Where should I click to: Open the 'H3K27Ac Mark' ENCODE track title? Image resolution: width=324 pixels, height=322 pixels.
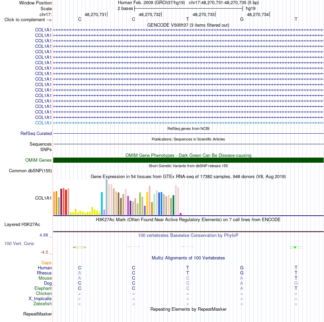click(188, 220)
